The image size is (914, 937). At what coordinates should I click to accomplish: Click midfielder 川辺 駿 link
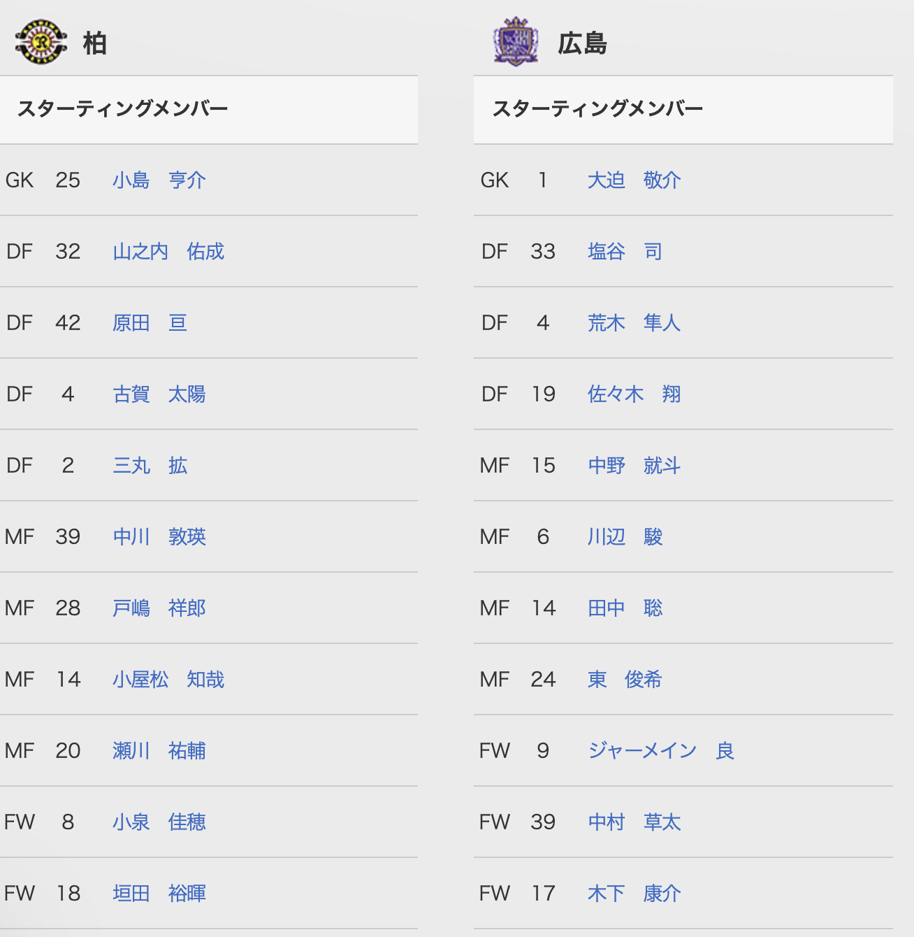tap(625, 537)
